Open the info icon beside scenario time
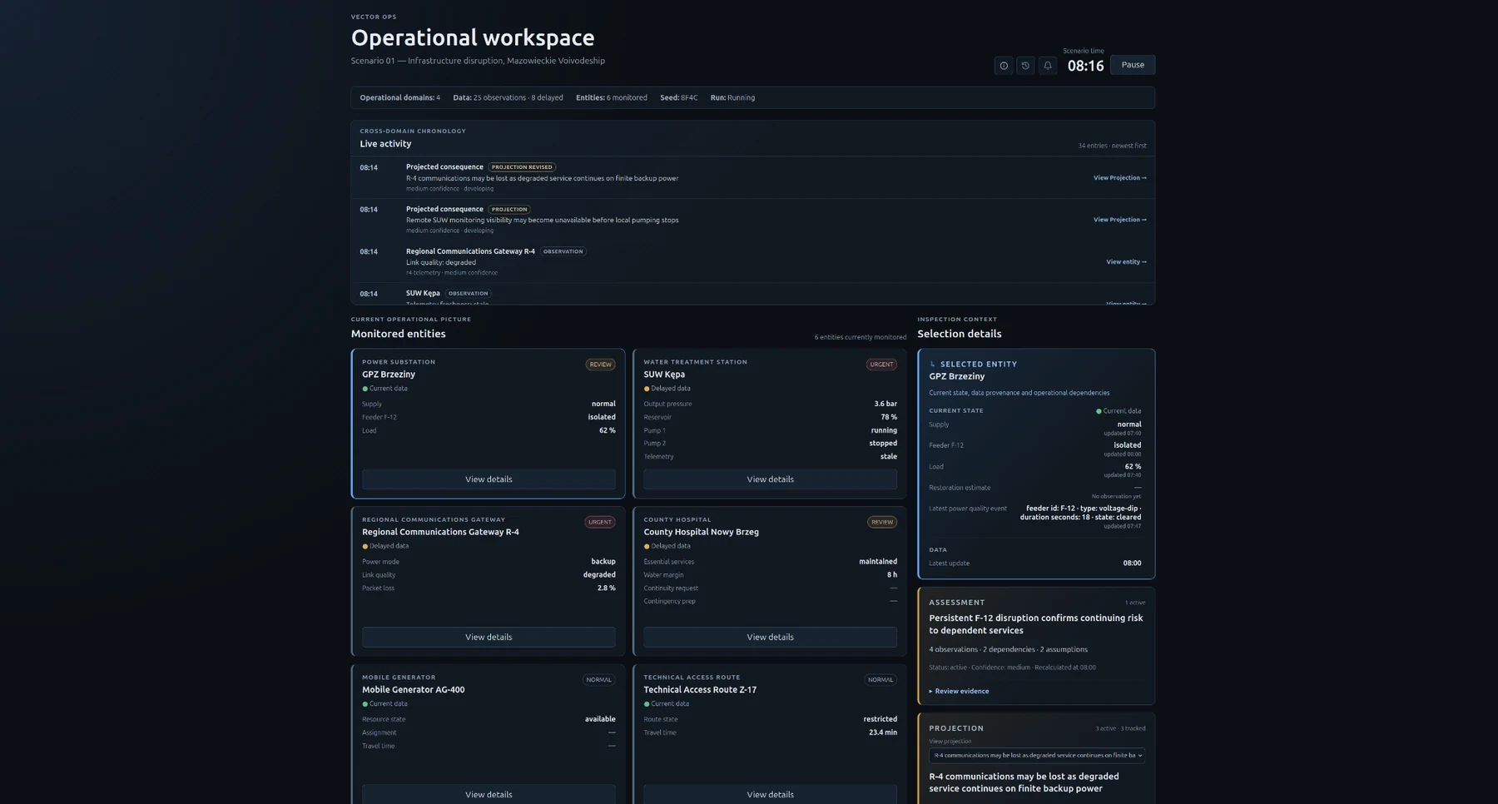The width and height of the screenshot is (1498, 804). click(x=1004, y=65)
